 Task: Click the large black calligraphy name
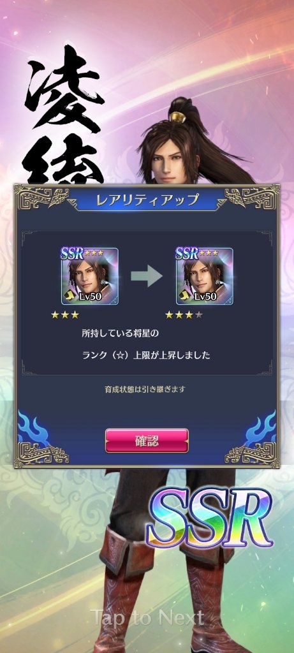[64, 115]
